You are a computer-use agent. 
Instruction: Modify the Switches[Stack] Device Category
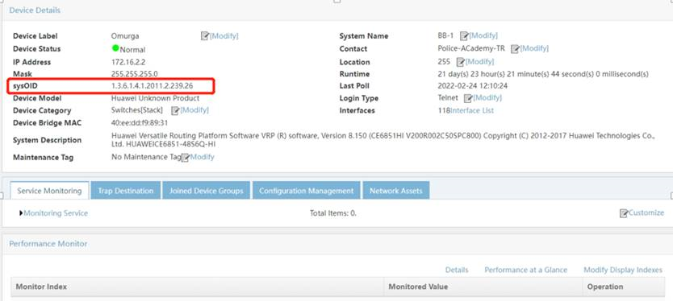[x=194, y=110]
